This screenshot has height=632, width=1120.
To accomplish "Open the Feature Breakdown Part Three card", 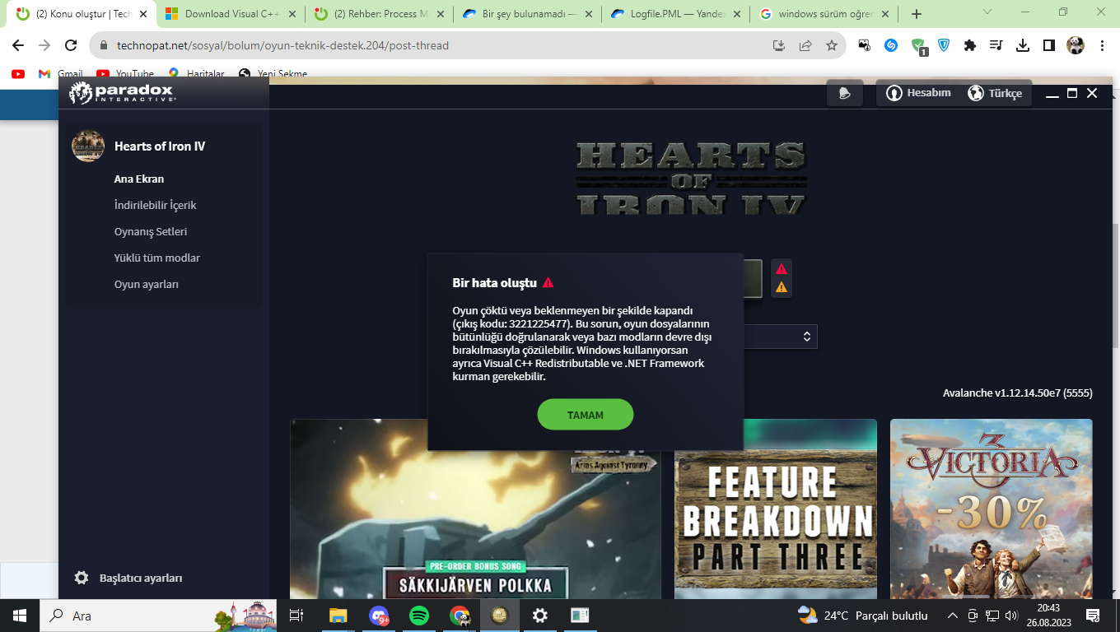I will [776, 509].
